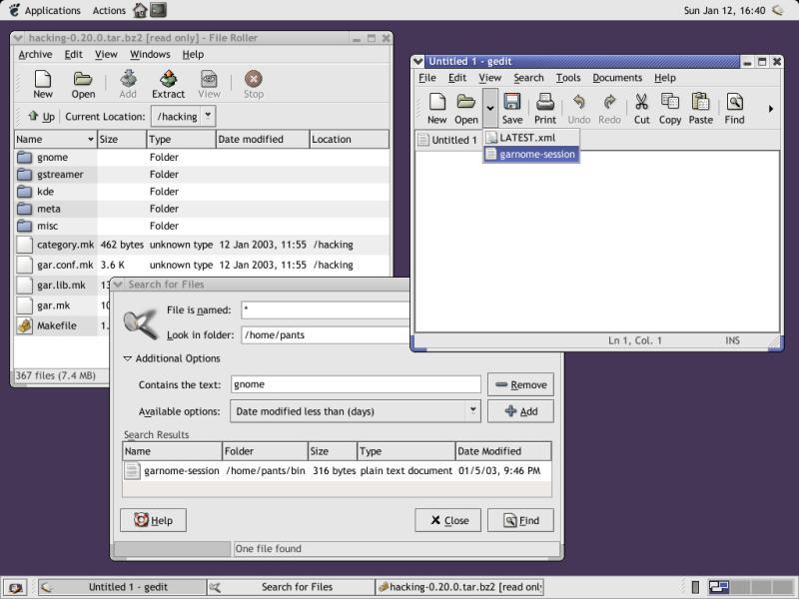
Task: Click the New archive icon in File Roller
Action: [x=43, y=84]
